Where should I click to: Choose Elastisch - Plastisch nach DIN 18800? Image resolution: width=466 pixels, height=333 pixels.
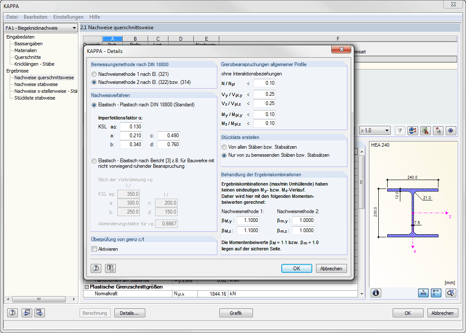[94, 105]
